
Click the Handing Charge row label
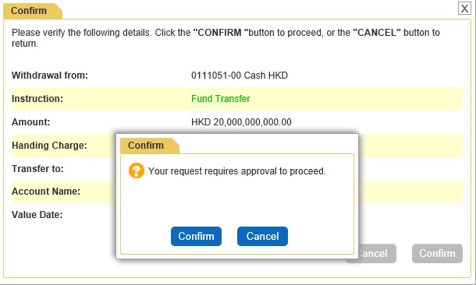tap(49, 146)
